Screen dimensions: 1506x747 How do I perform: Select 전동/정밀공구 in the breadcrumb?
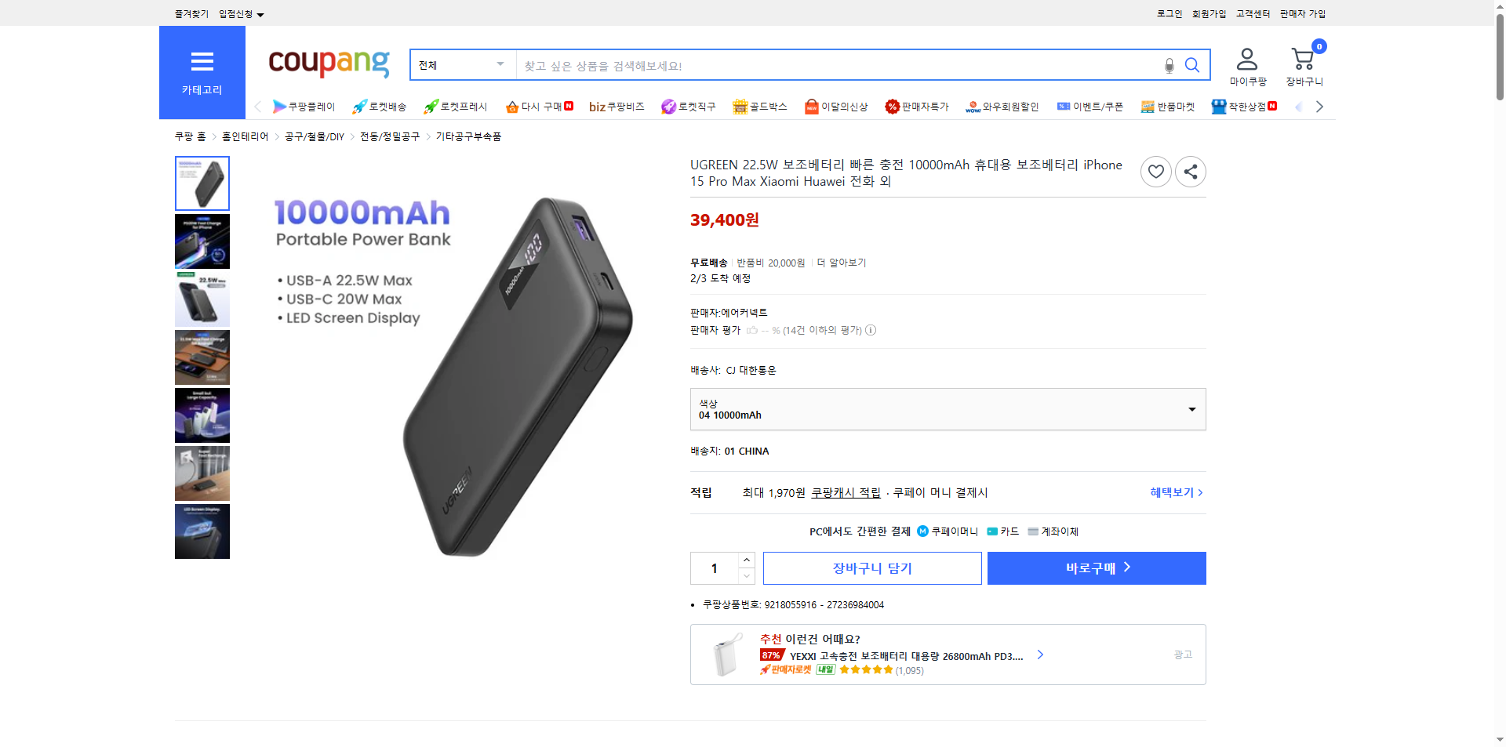tap(389, 136)
